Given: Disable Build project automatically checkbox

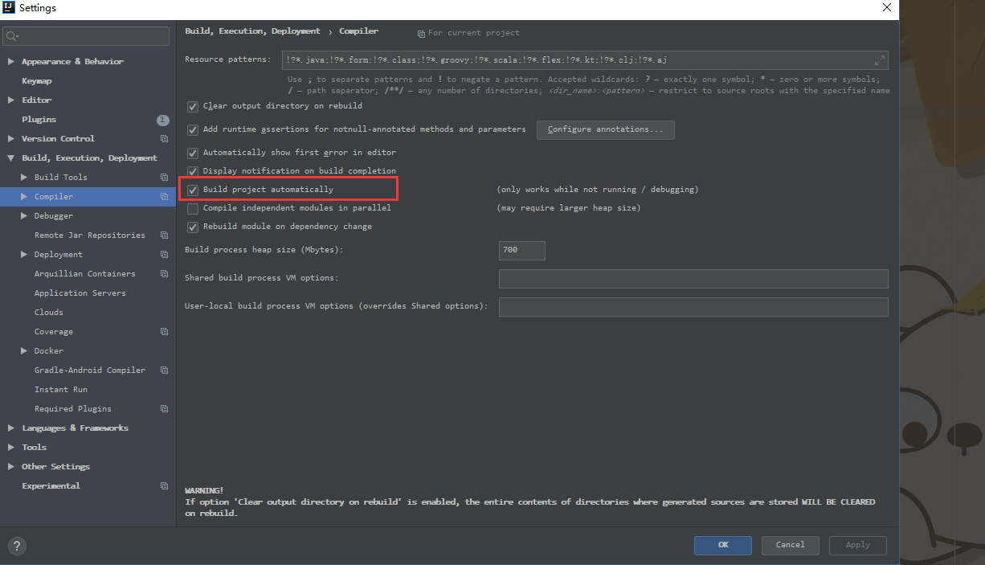Looking at the screenshot, I should click(193, 190).
